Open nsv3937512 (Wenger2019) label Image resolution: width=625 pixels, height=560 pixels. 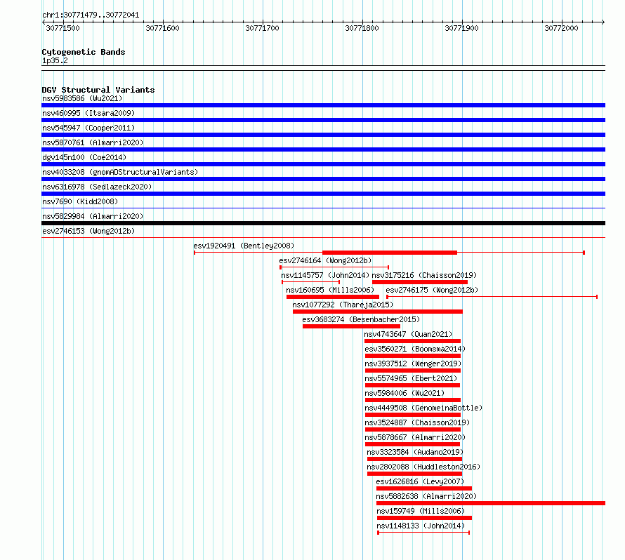pos(413,364)
